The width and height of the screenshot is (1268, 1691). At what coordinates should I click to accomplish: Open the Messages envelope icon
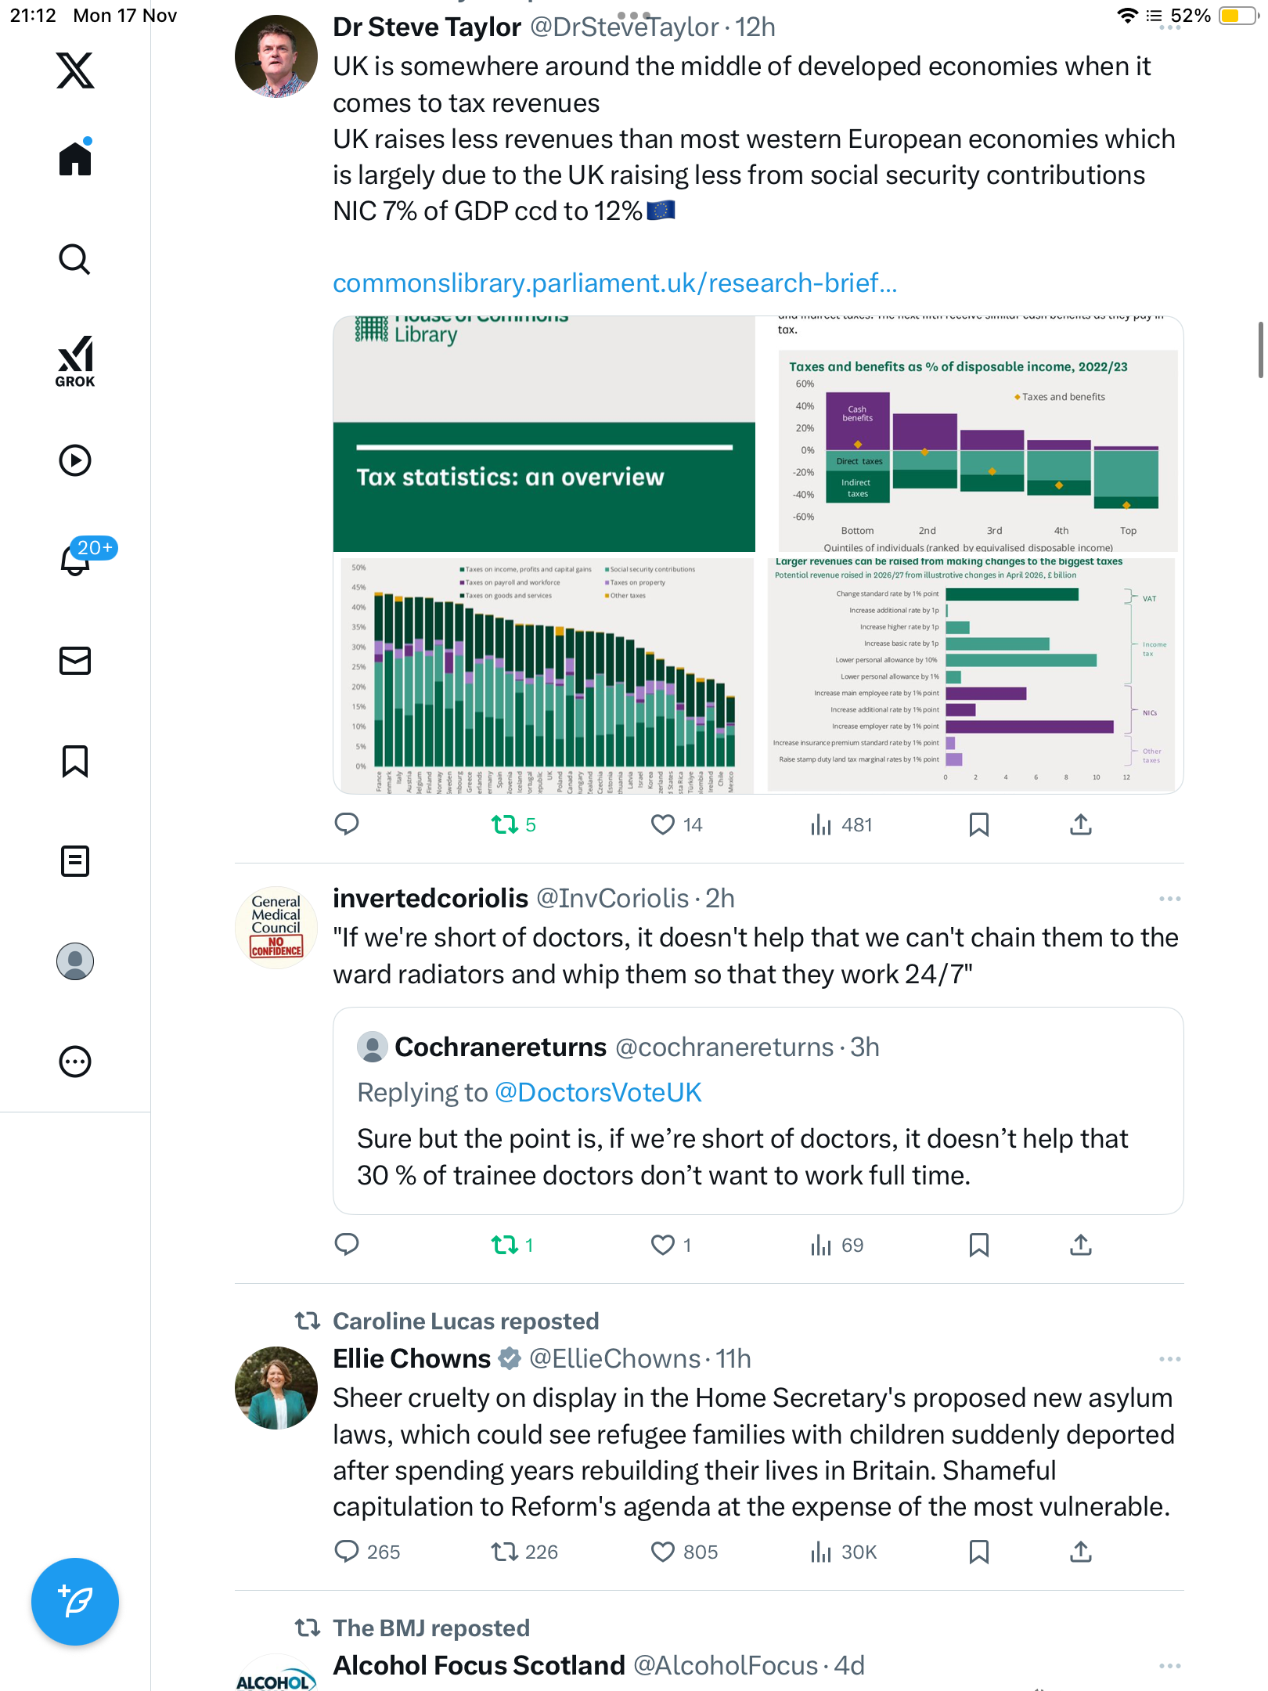tap(75, 661)
